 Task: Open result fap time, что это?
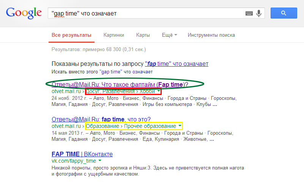[101, 119]
